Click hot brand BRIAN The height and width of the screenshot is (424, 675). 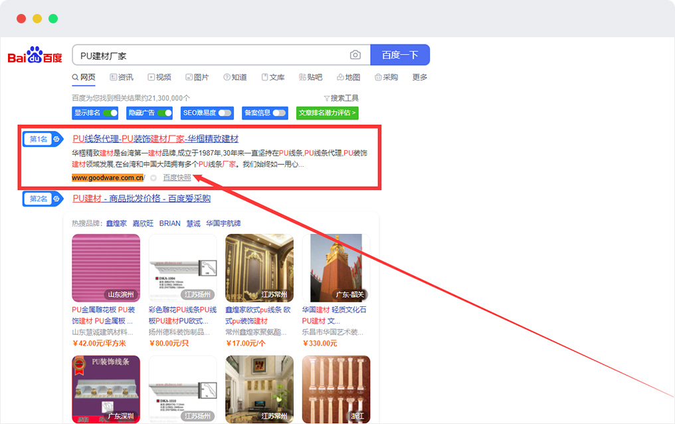[169, 223]
